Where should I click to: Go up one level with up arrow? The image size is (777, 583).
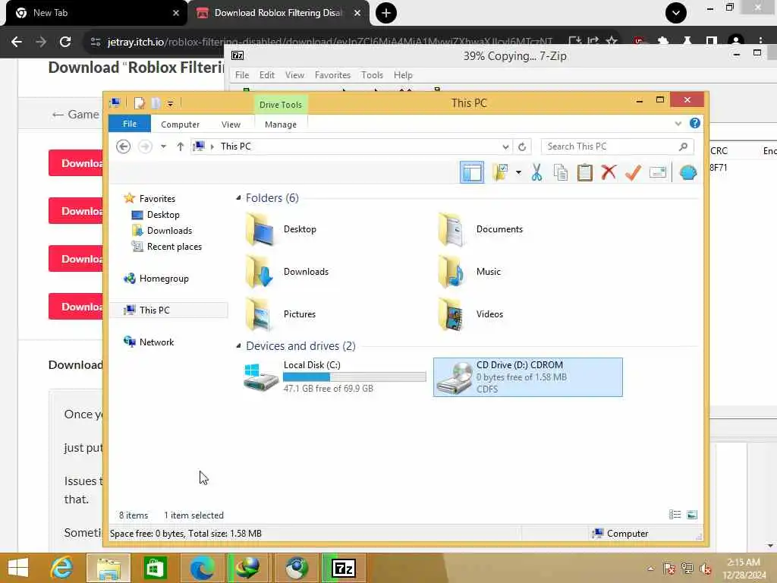click(x=181, y=147)
